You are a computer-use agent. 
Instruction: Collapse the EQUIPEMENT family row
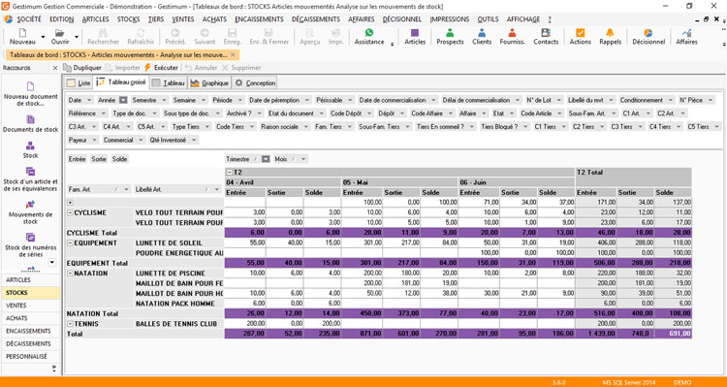70,242
